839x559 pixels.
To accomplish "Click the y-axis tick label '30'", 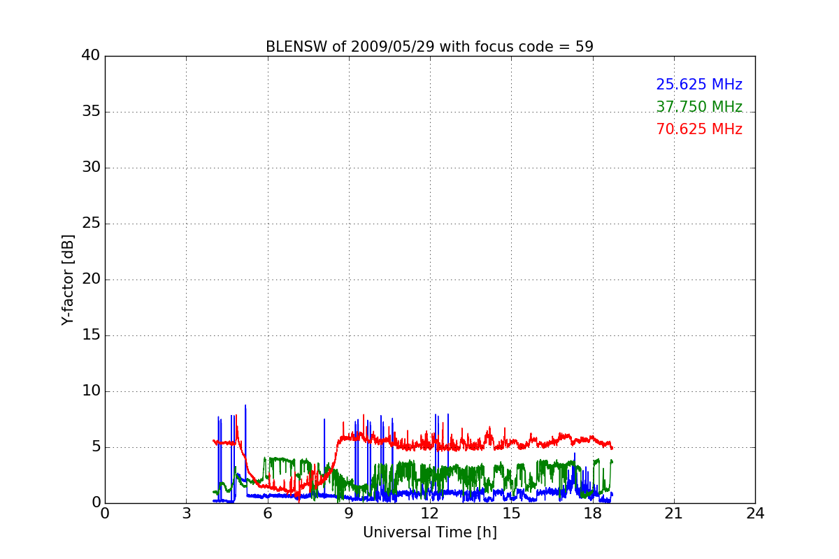I will point(91,168).
